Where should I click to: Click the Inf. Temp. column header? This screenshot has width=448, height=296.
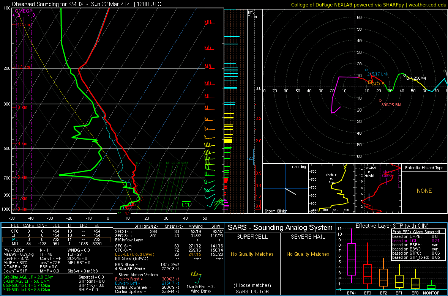254,14
